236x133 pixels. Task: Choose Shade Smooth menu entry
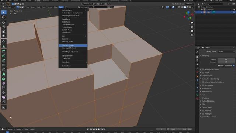73,56
